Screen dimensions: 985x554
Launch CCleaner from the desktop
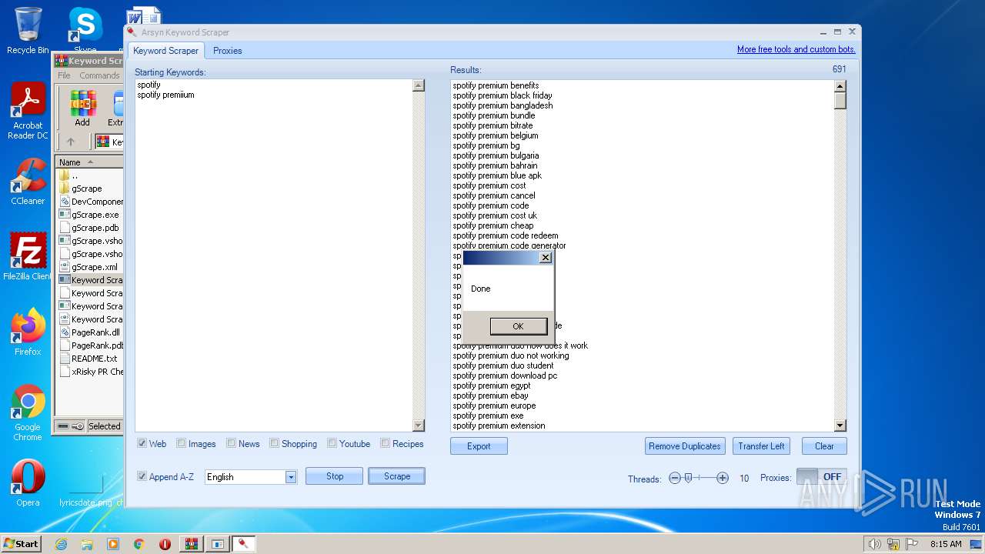[28, 182]
